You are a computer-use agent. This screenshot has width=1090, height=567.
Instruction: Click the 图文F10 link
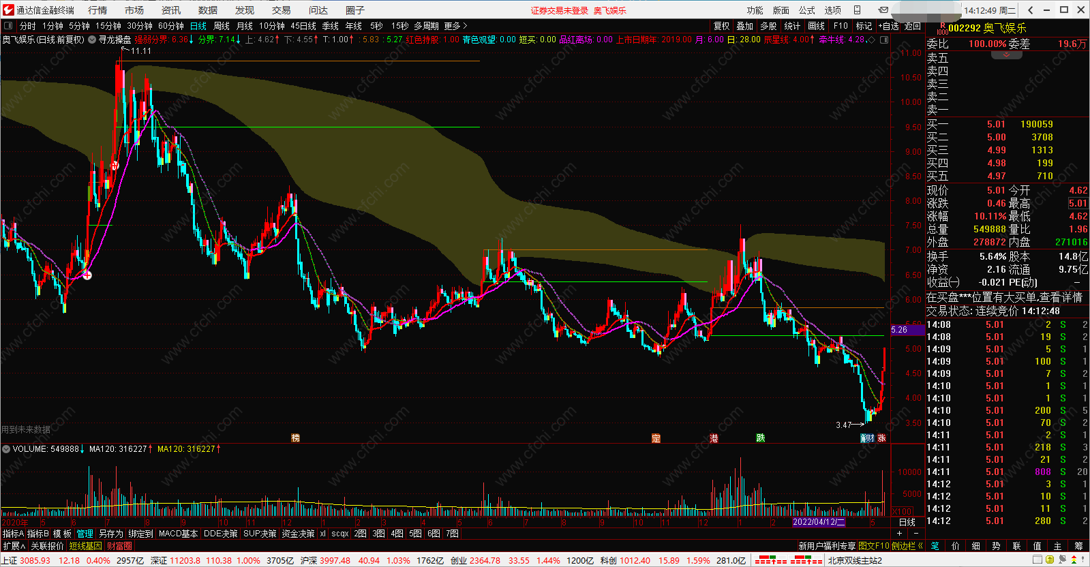click(874, 546)
